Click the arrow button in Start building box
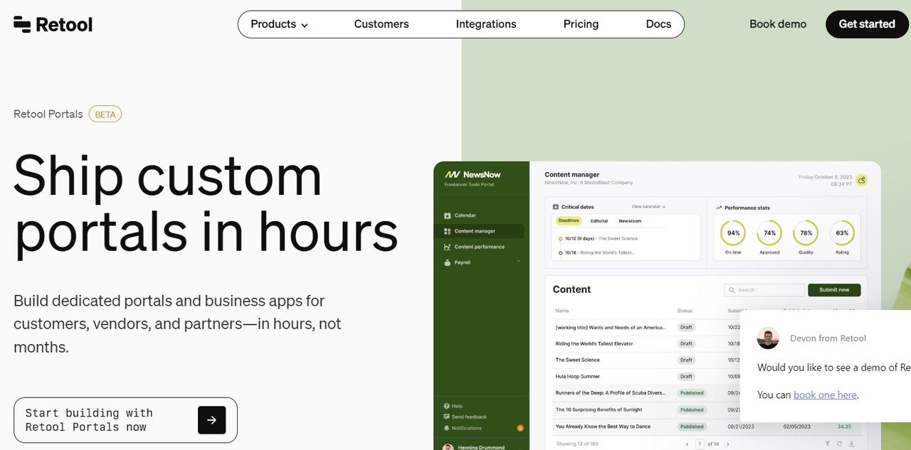Image resolution: width=911 pixels, height=450 pixels. 211,420
